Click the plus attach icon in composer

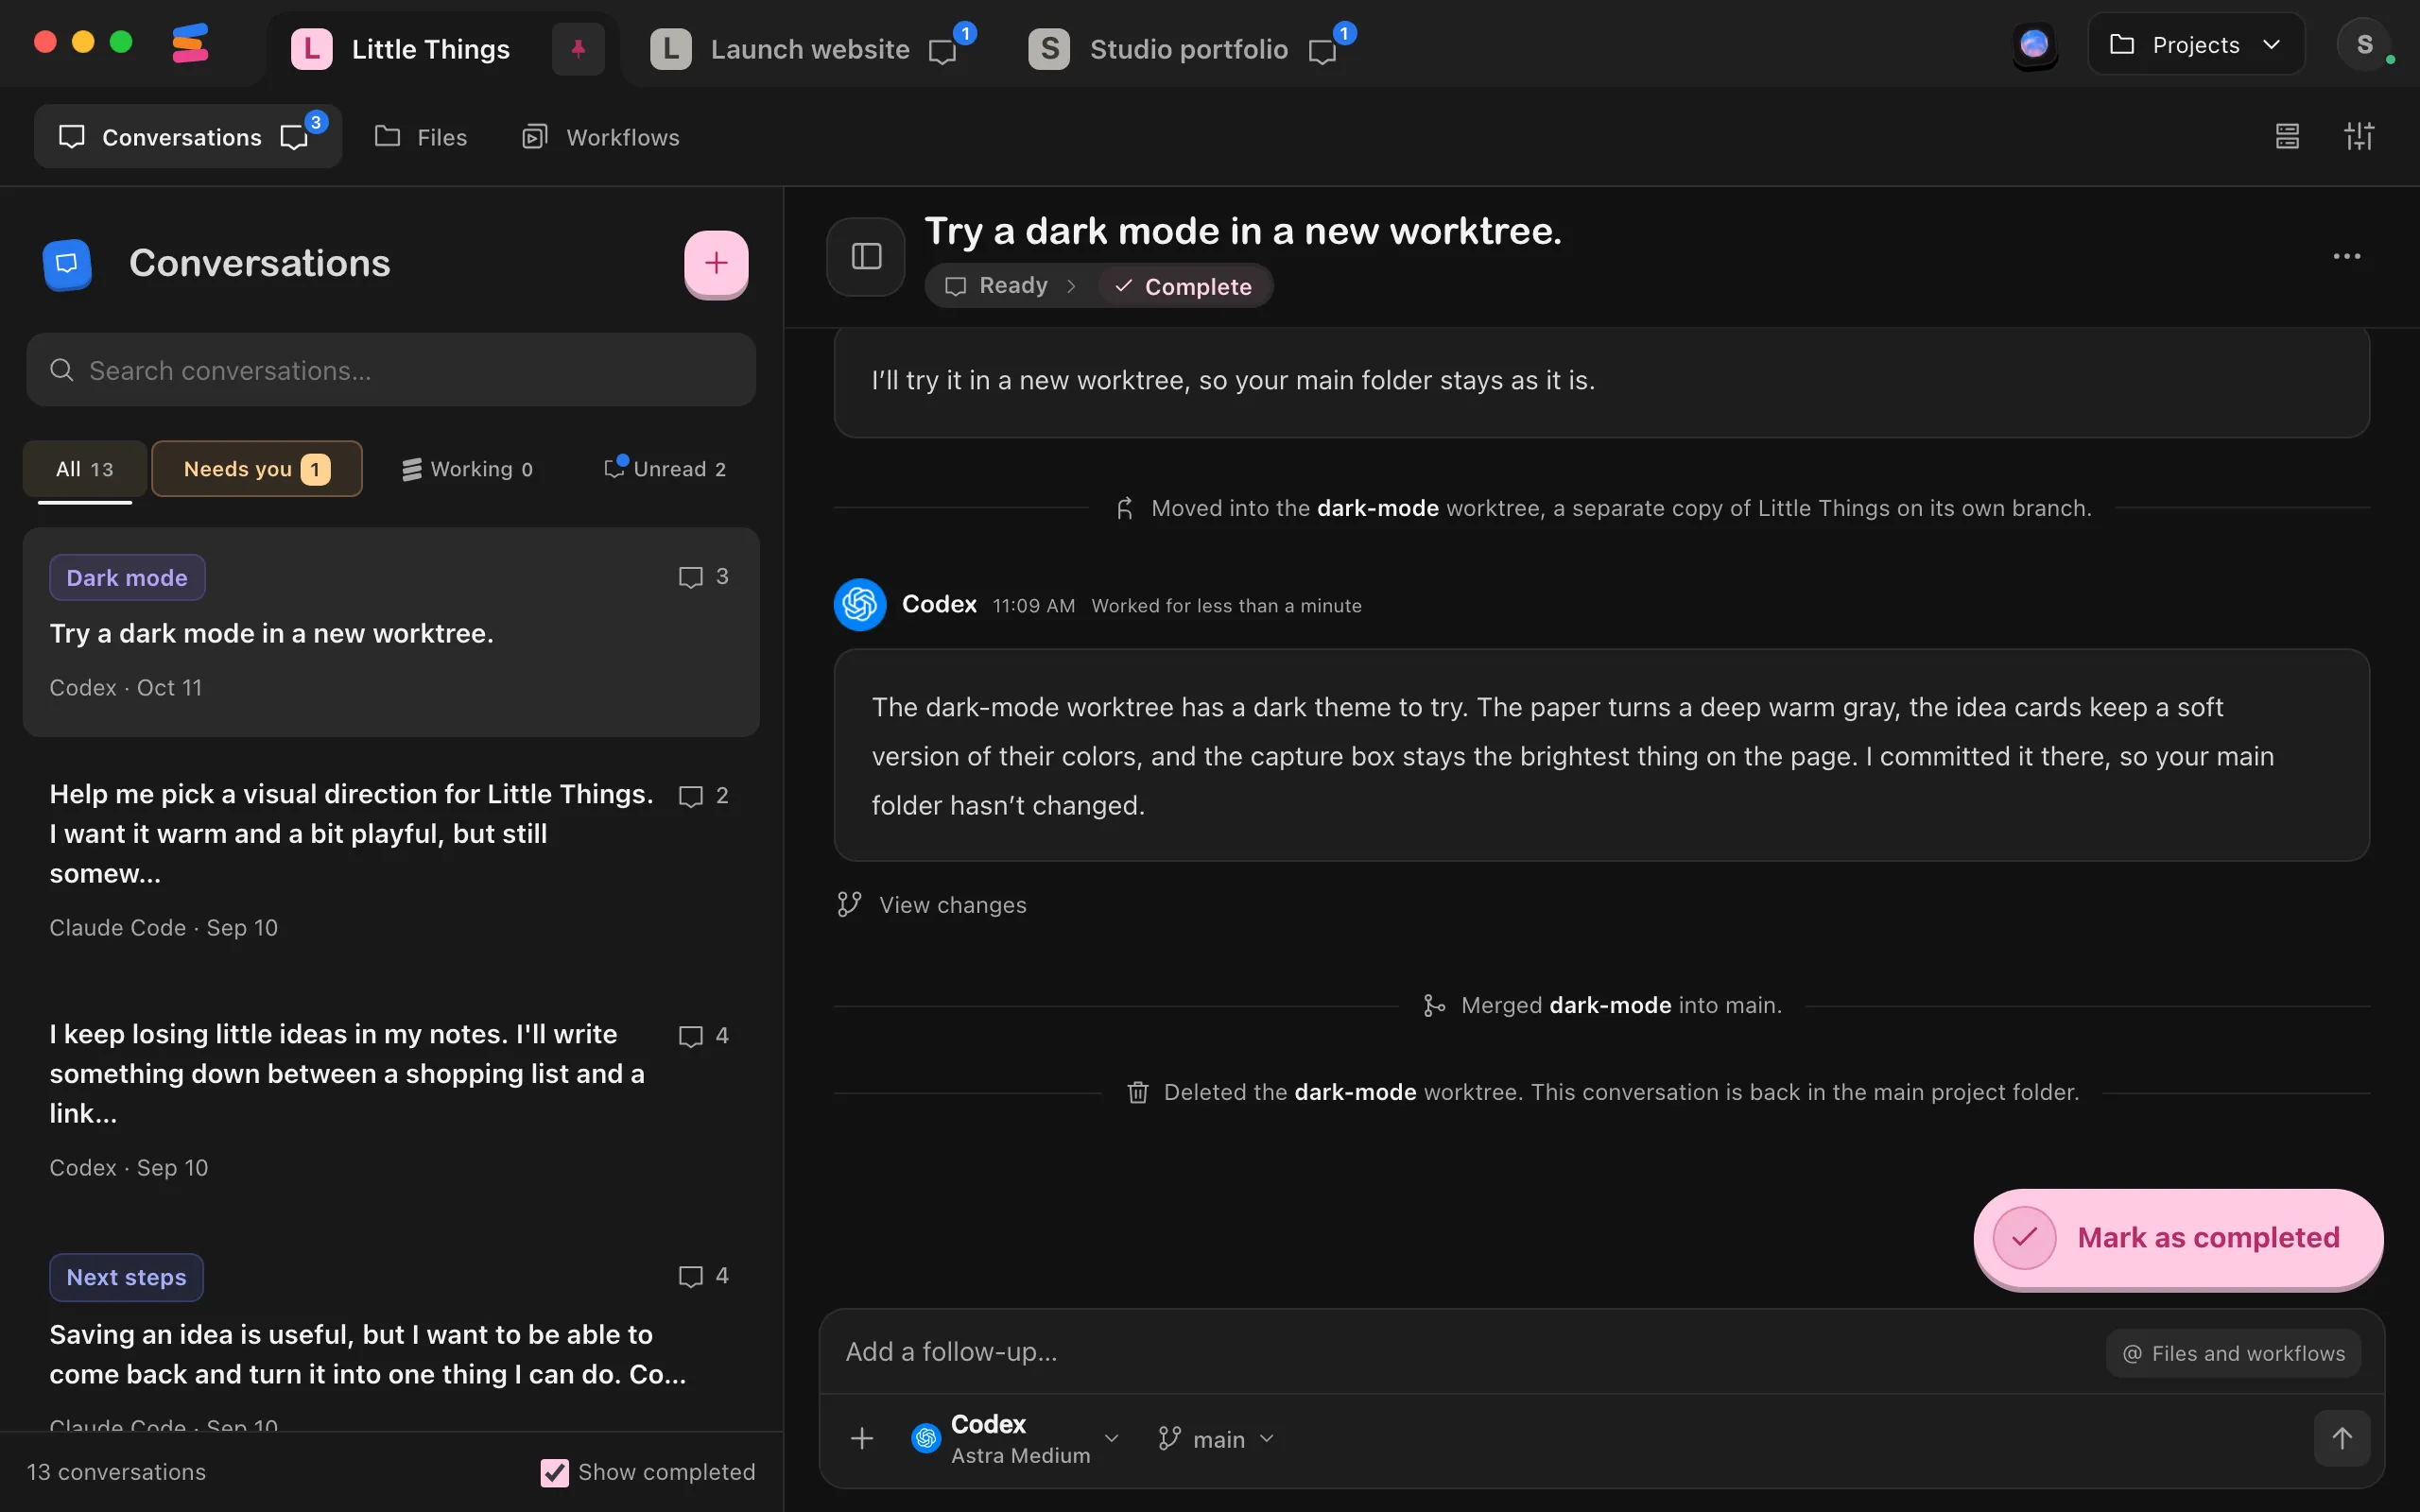click(862, 1438)
